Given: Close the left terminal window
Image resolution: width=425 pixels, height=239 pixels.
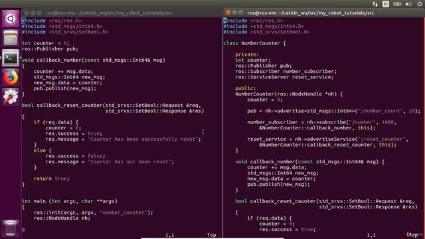Looking at the screenshot, I should [27, 13].
